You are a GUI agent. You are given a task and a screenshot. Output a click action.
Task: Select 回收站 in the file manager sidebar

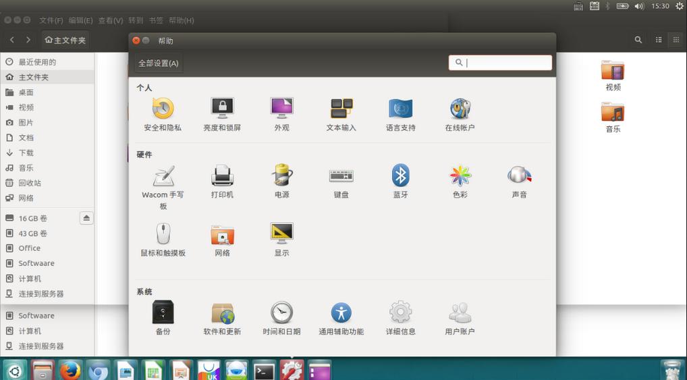click(x=30, y=183)
